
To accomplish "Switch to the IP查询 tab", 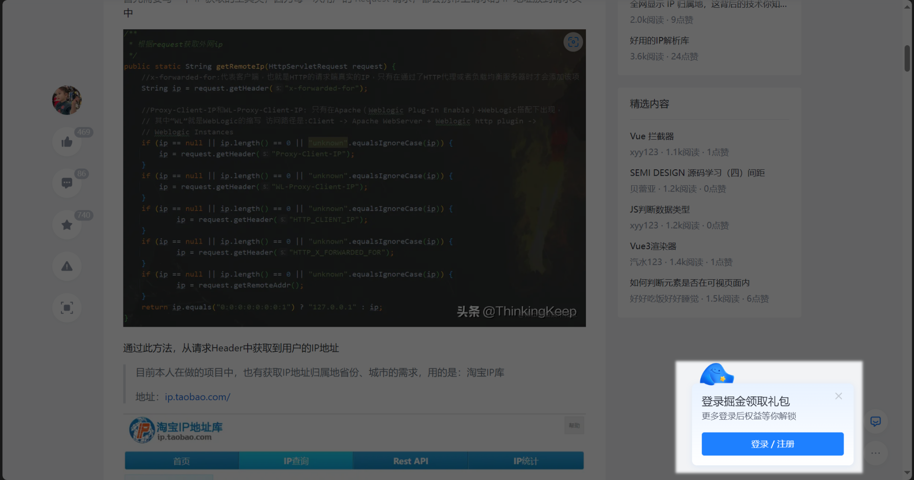I will point(296,460).
